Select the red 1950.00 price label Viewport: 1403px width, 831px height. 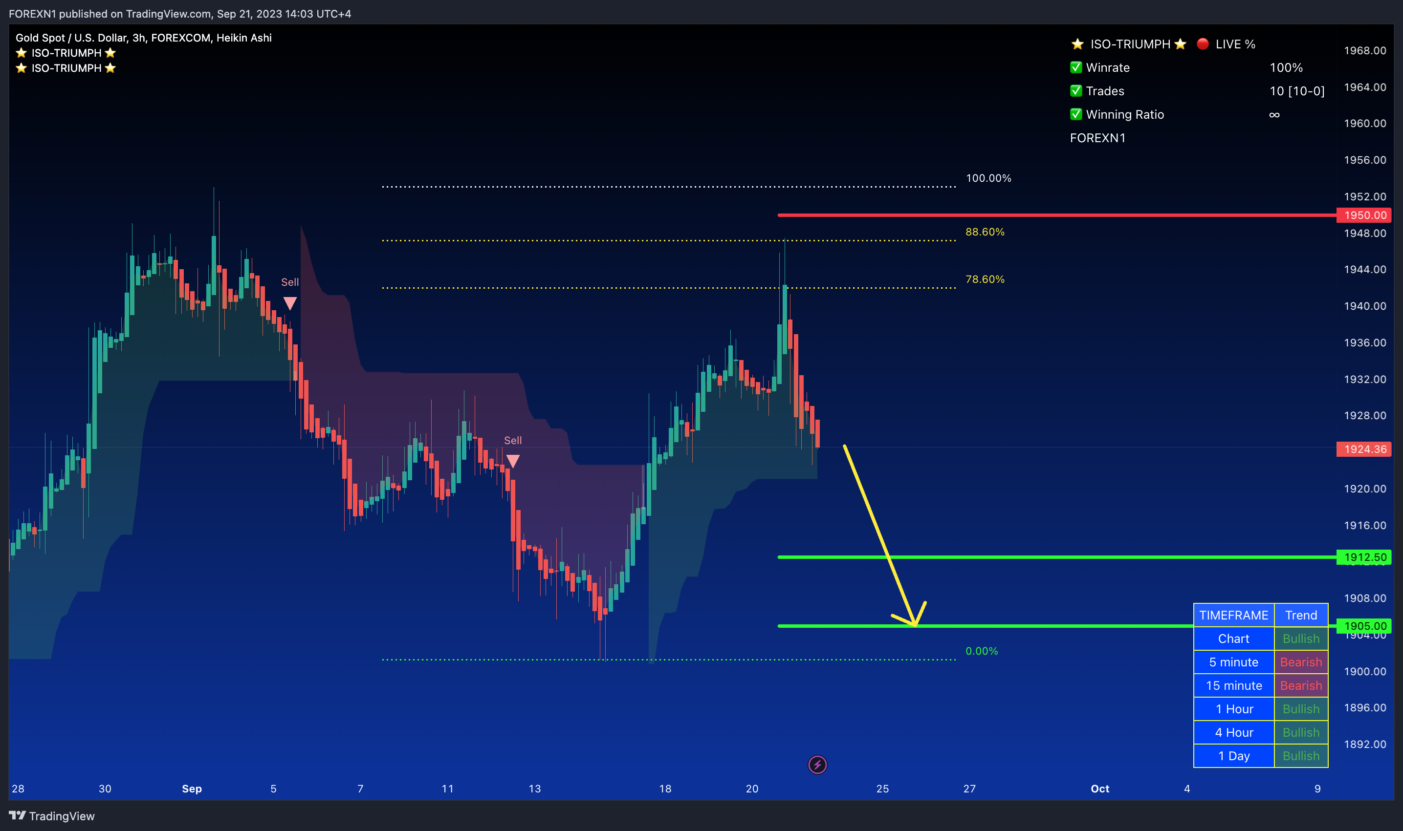(1364, 215)
